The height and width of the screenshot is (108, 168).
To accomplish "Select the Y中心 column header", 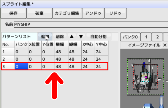I will [x=102, y=44].
